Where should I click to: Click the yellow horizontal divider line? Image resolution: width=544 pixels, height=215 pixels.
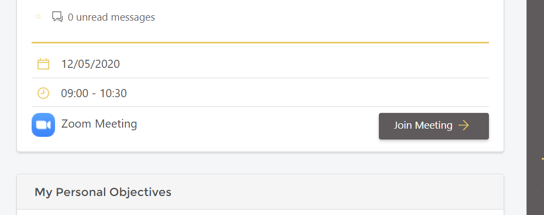coord(260,42)
